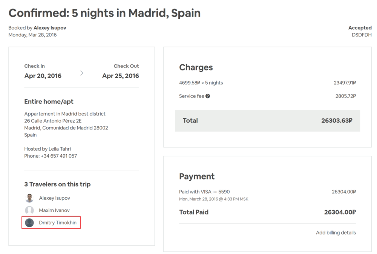Screen dimensions: 377x254
Task: Click Dmitry Timokhin's dark avatar
Action: click(x=29, y=223)
